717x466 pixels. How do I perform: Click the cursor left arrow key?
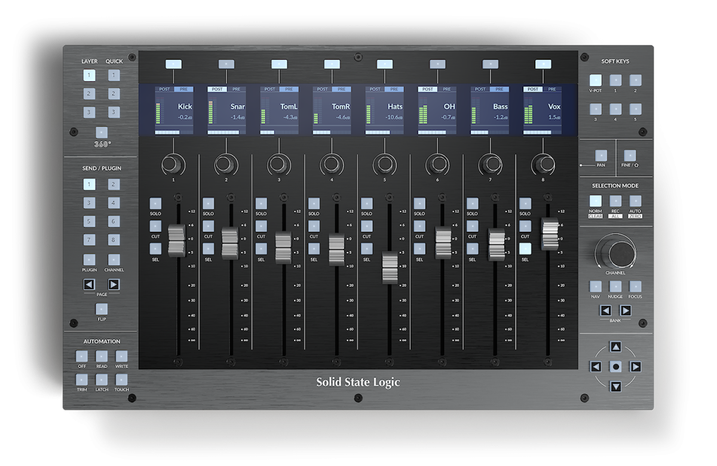pyautogui.click(x=596, y=367)
